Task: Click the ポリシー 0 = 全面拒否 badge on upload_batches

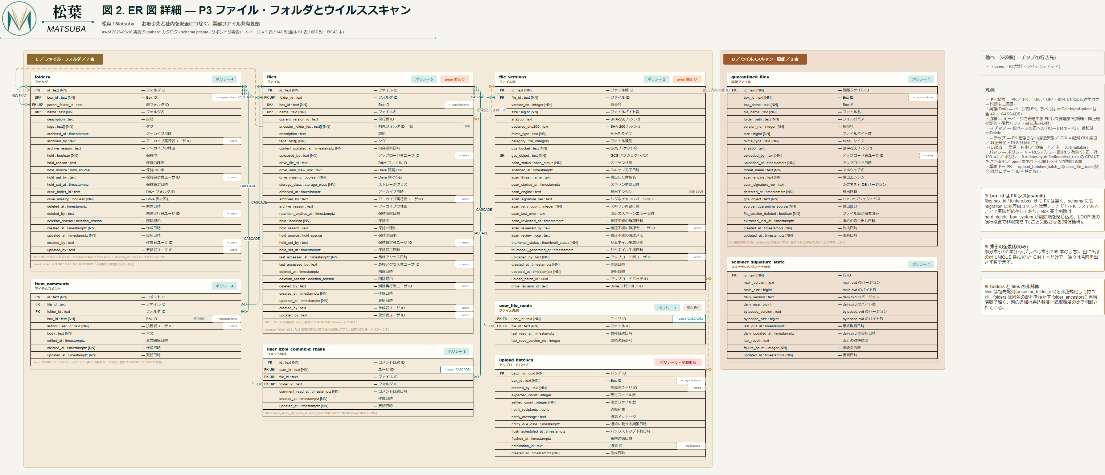Action: point(678,362)
